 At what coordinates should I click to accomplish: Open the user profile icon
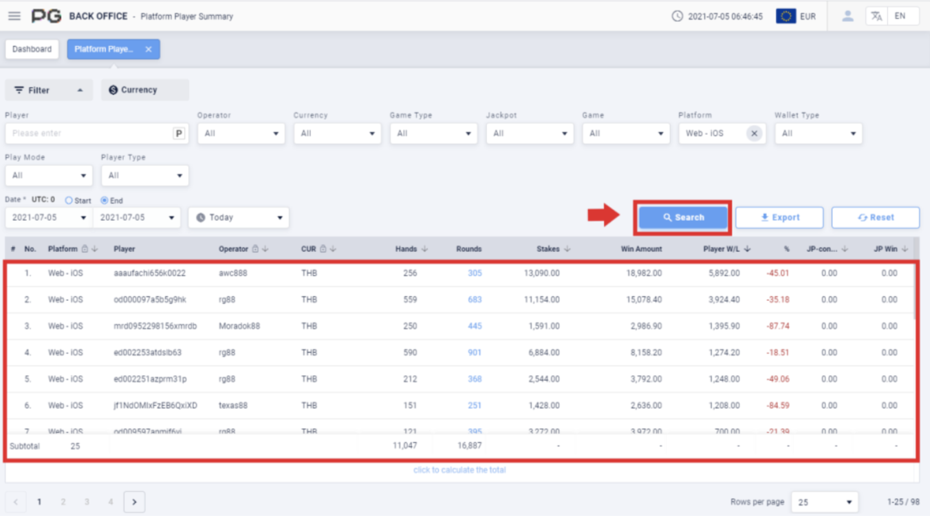point(847,16)
